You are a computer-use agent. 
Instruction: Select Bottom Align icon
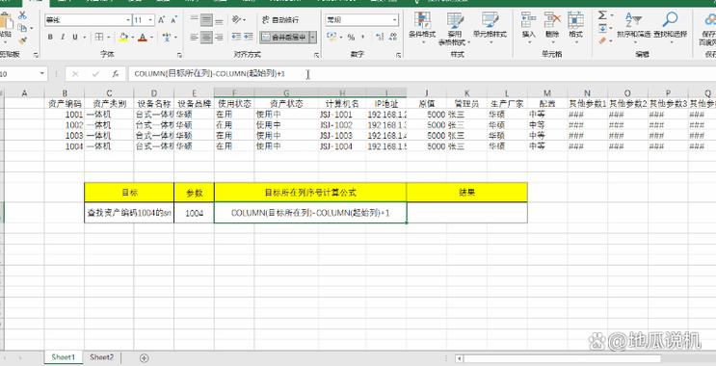tap(219, 20)
